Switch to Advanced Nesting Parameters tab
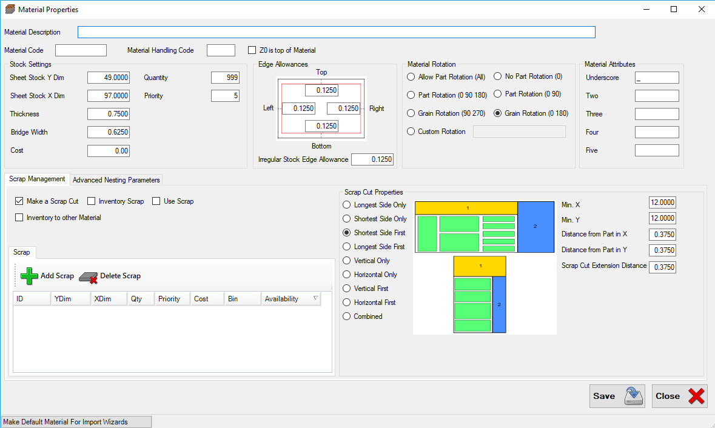715x428 pixels. pyautogui.click(x=116, y=179)
